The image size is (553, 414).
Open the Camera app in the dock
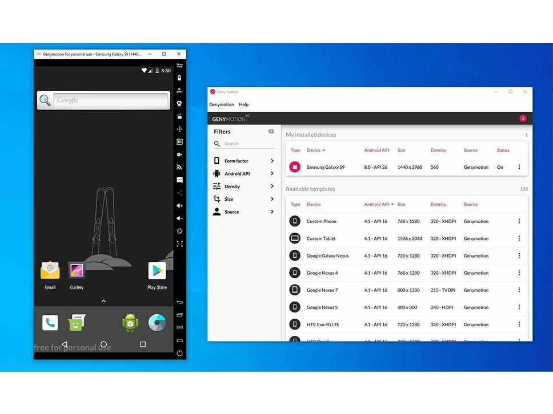point(157,323)
